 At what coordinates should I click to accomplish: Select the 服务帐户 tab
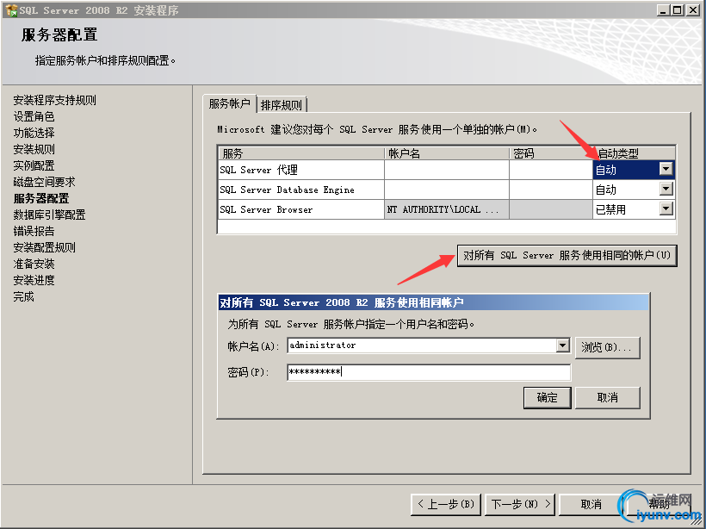pyautogui.click(x=229, y=103)
